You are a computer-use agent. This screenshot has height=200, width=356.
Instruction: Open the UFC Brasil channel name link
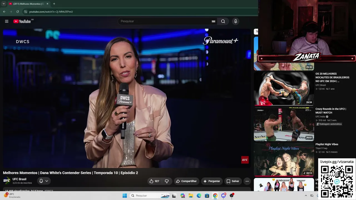point(19,179)
